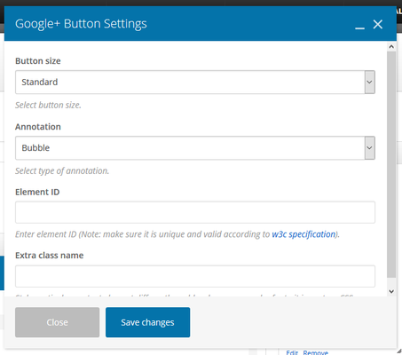Screen dimensions: 402x355
Task: Click the Element ID input field
Action: coord(195,212)
